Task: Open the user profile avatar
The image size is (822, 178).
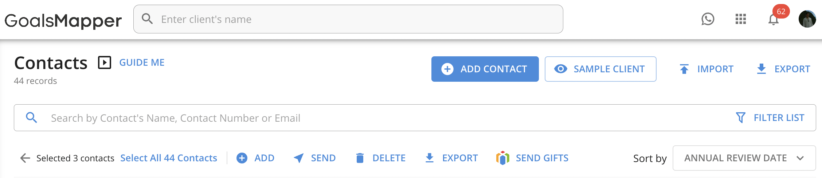Action: (807, 19)
